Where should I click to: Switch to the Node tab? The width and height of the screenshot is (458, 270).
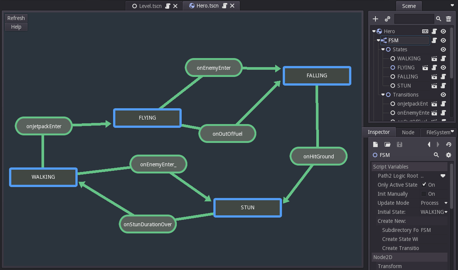(x=408, y=132)
